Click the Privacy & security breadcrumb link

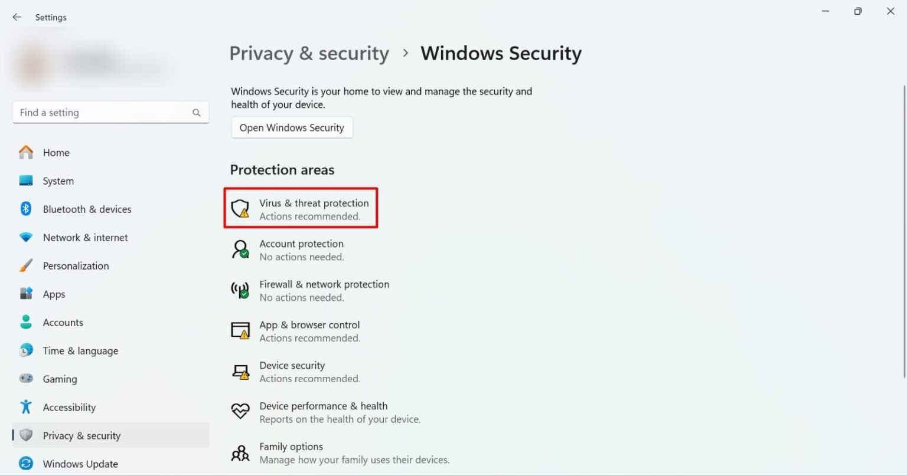[309, 53]
